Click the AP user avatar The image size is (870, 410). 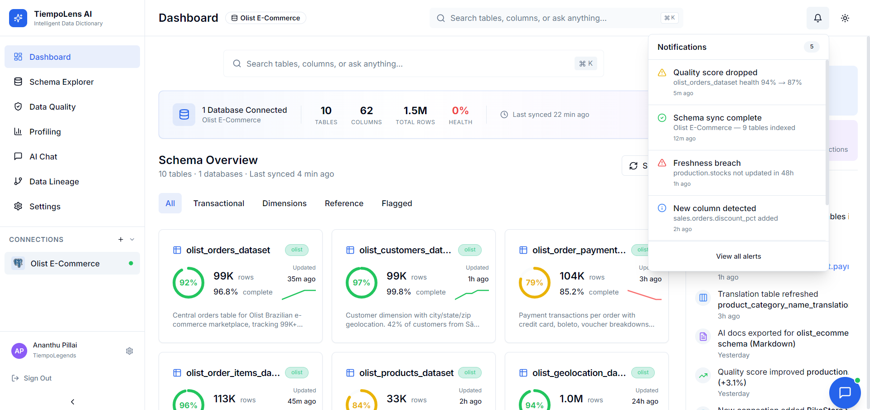[19, 351]
